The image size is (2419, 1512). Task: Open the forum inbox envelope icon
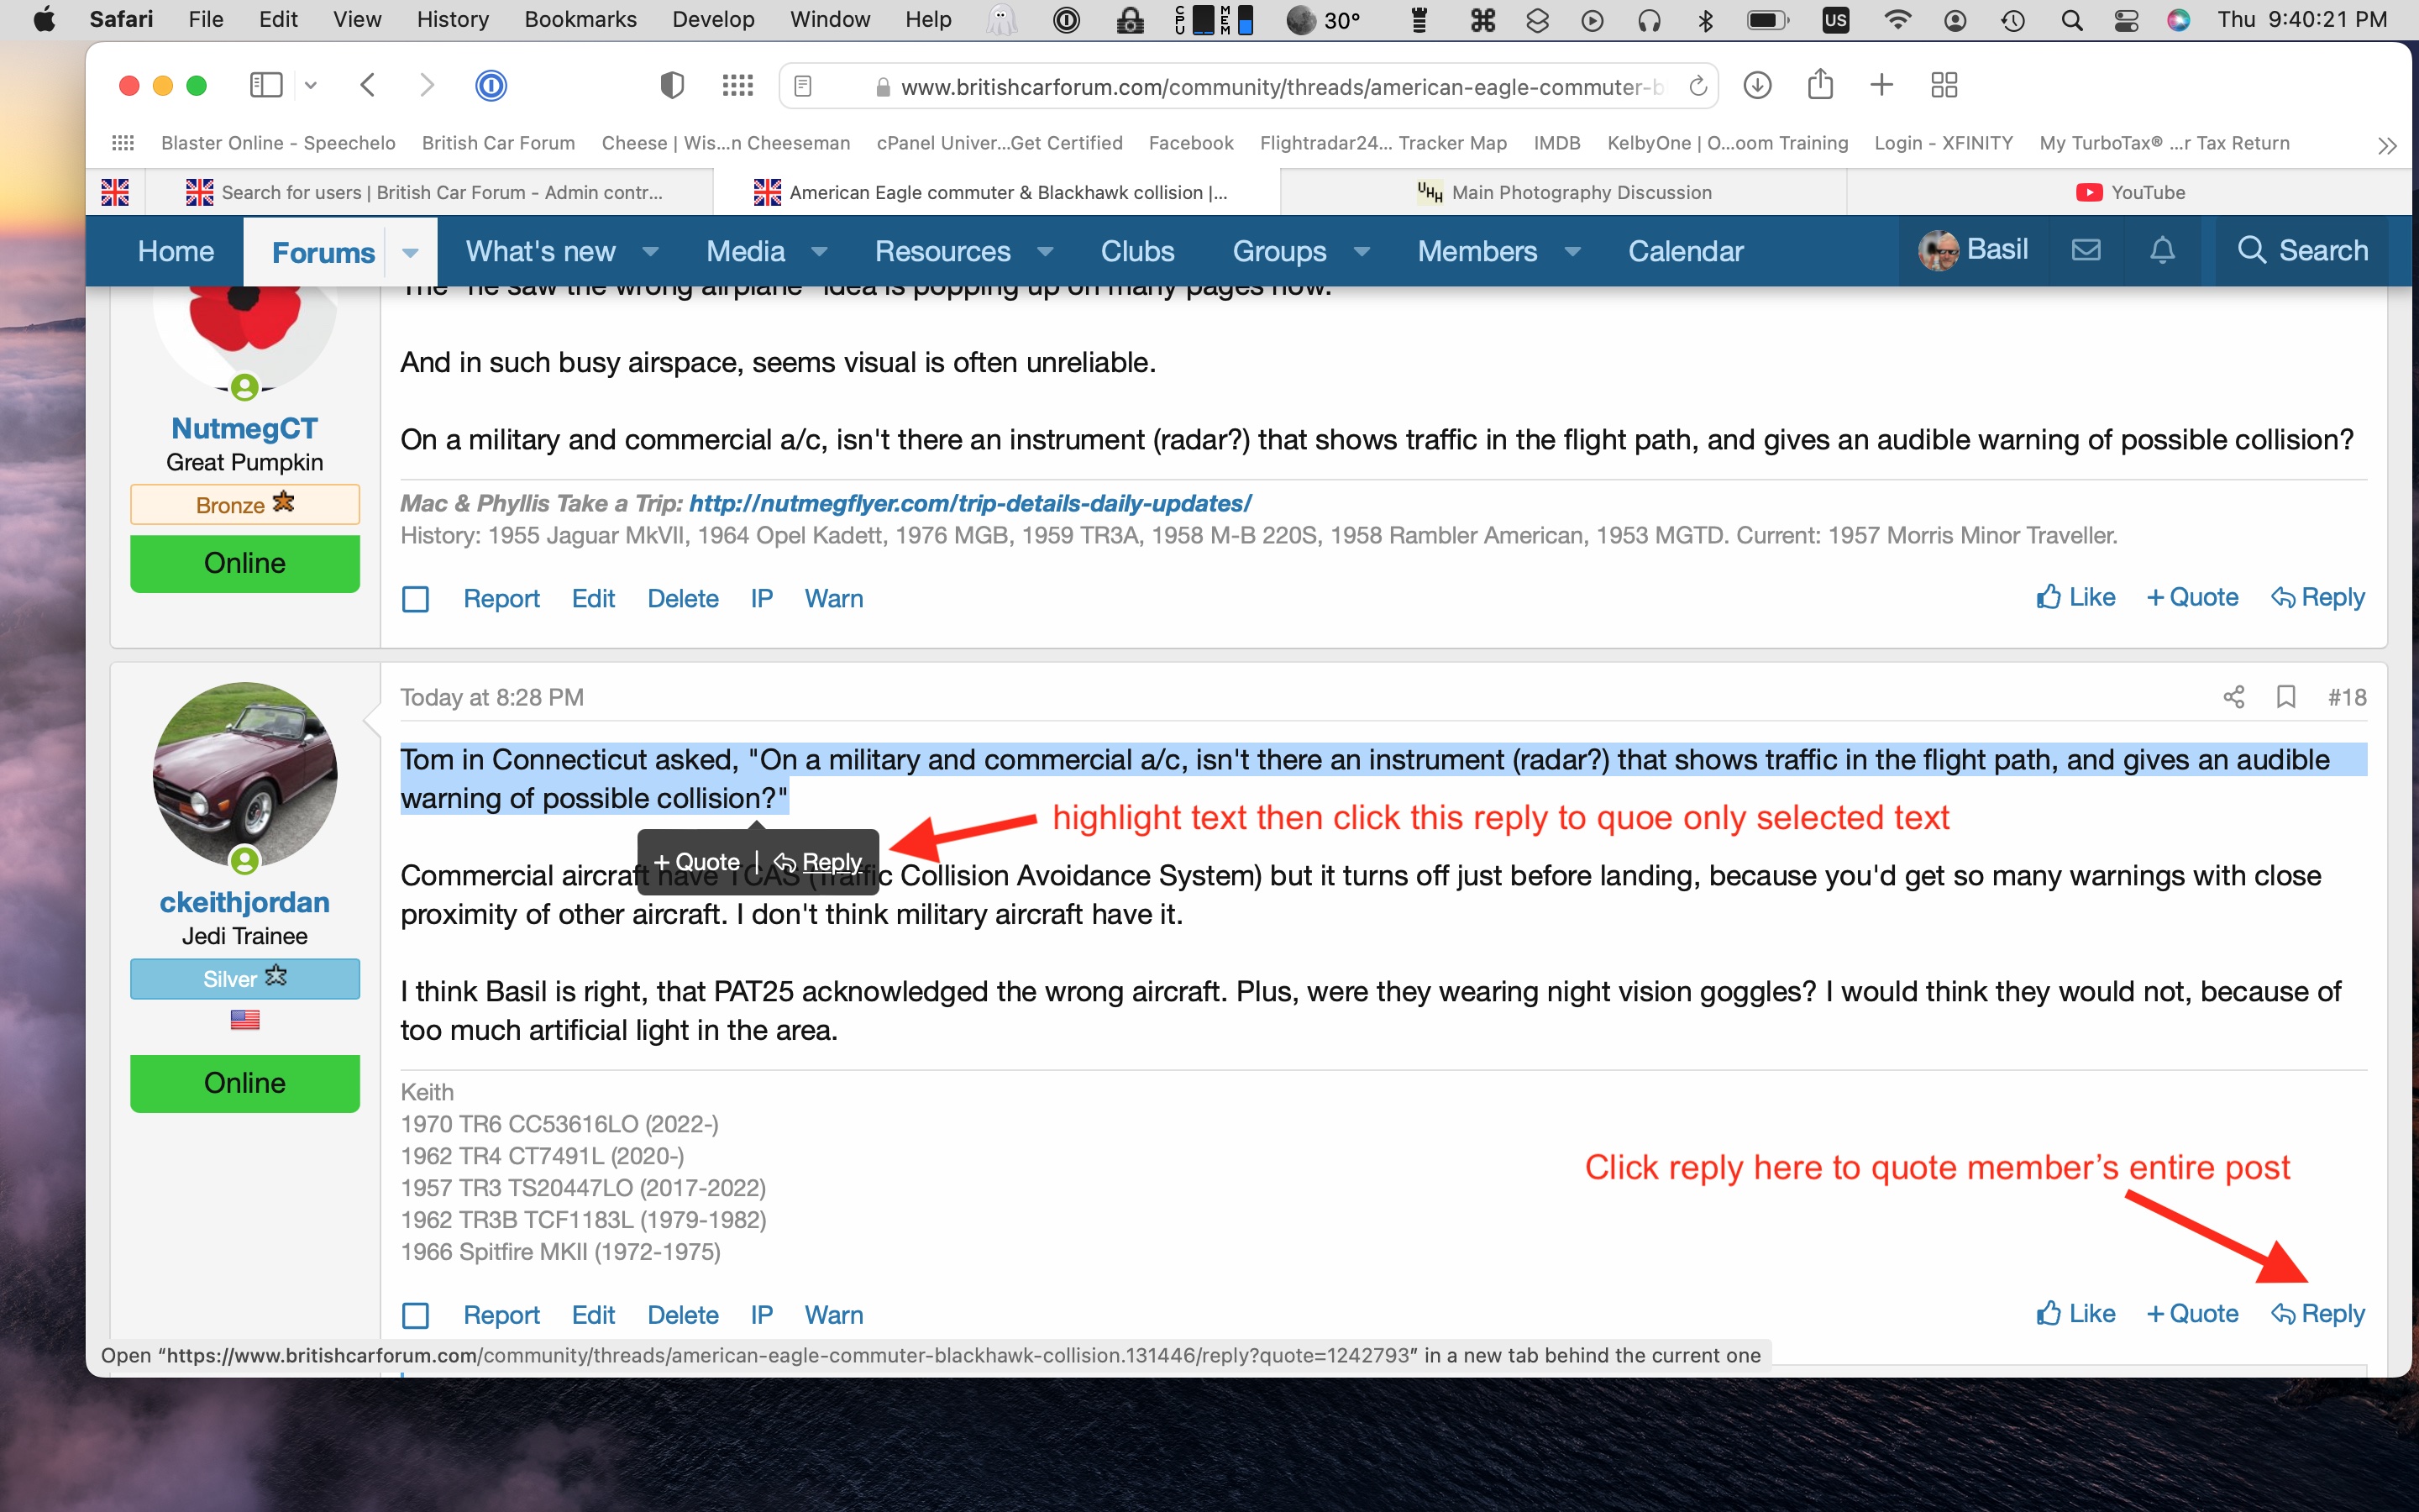[x=2086, y=250]
